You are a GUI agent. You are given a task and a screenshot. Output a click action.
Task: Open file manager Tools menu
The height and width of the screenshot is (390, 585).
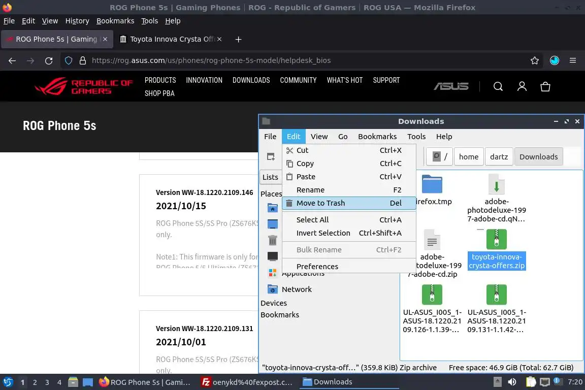pos(416,137)
